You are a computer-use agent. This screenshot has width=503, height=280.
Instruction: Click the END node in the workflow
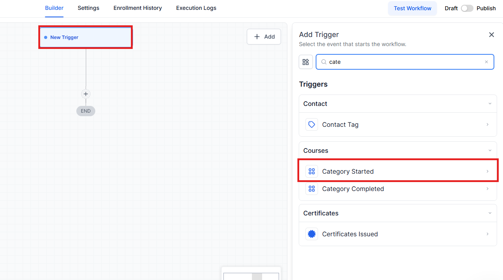click(86, 111)
